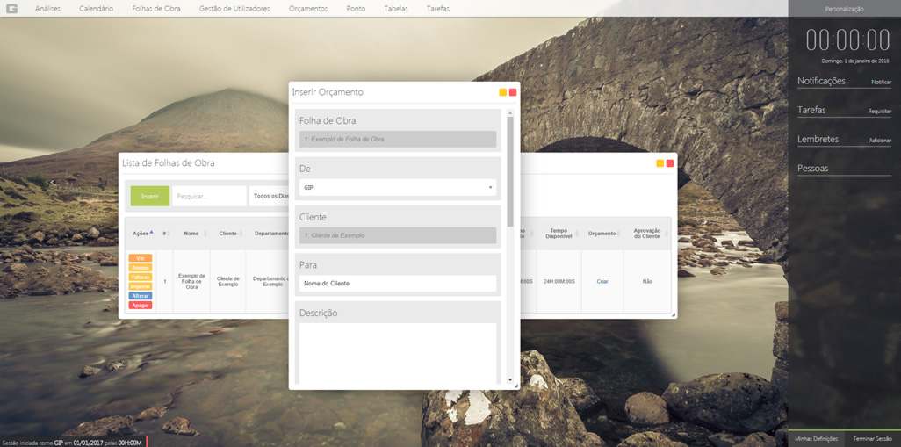Sort the table by the Cliente column
The width and height of the screenshot is (901, 447).
point(228,234)
